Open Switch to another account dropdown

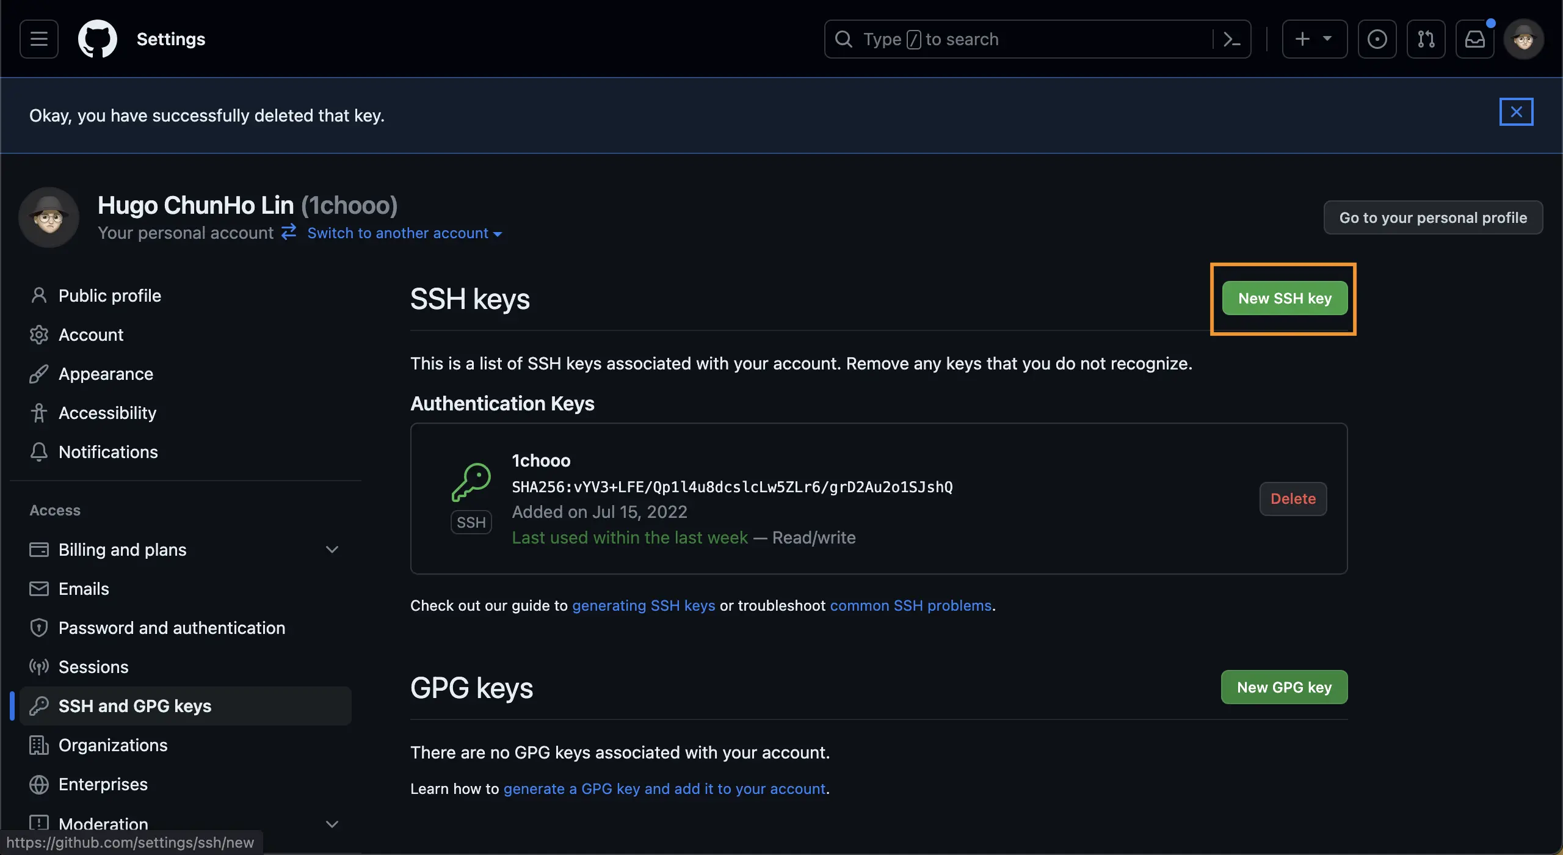pyautogui.click(x=404, y=233)
